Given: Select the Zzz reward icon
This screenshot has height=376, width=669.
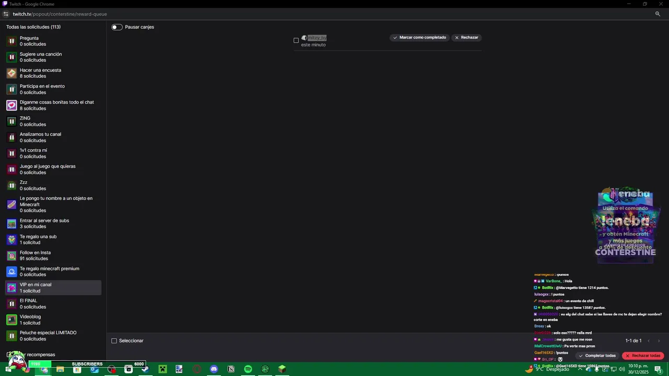Looking at the screenshot, I should (11, 185).
